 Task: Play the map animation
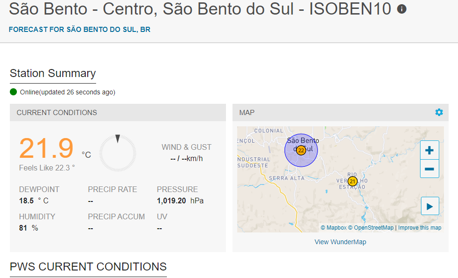pos(430,206)
